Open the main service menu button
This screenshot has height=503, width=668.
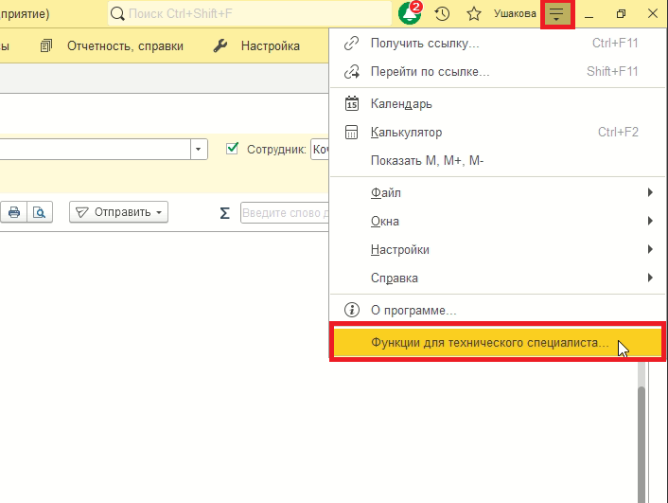[x=556, y=14]
